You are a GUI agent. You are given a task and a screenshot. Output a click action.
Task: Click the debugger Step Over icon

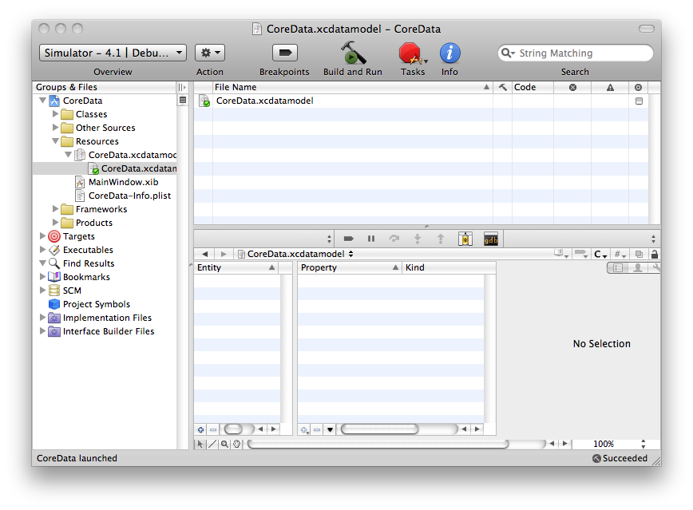coord(394,239)
